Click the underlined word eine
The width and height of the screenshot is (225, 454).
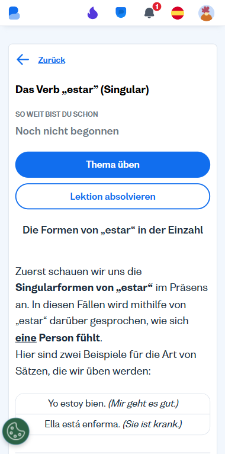[x=26, y=338]
